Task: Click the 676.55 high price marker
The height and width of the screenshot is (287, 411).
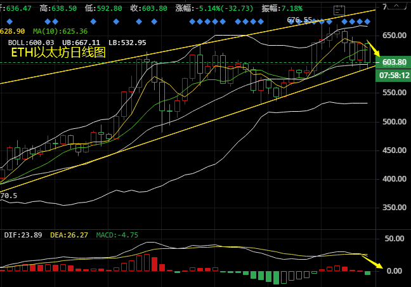Action: 299,20
